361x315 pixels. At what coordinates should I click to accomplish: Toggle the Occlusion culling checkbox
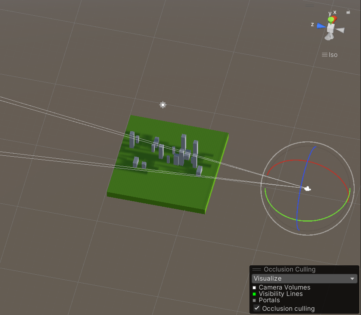pyautogui.click(x=257, y=308)
